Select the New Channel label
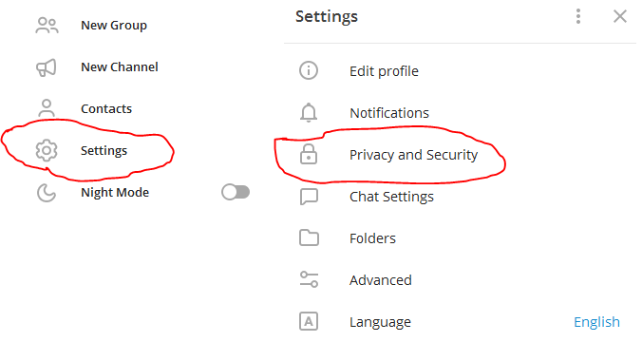This screenshot has width=642, height=342. point(120,66)
